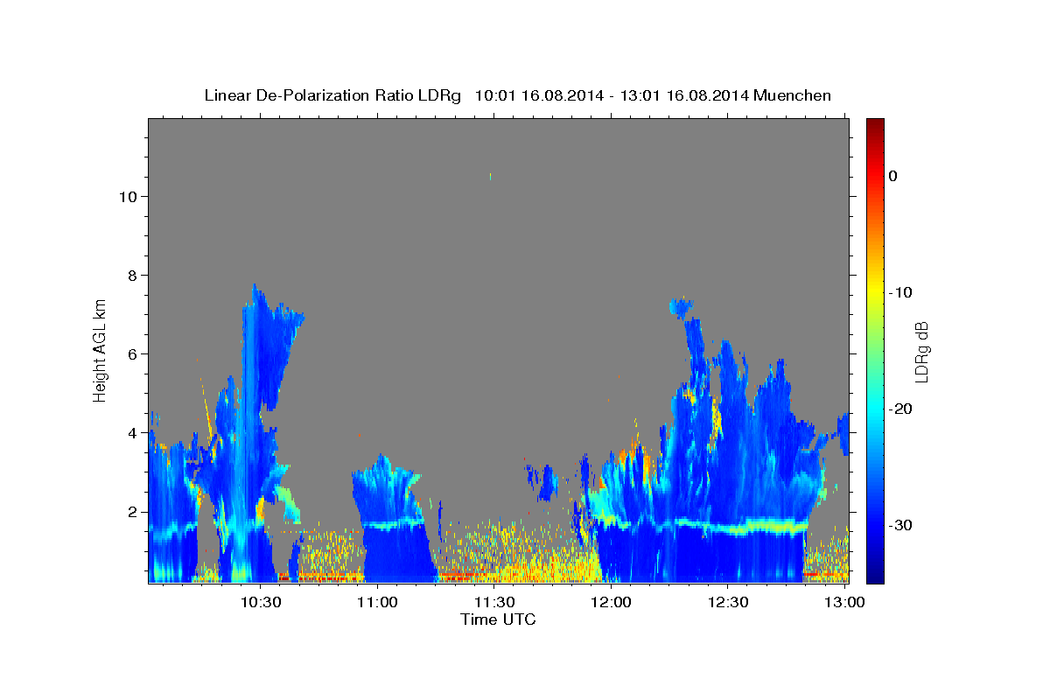Click the 'Time UTC' axis label
This screenshot has width=1050, height=700.
[498, 619]
